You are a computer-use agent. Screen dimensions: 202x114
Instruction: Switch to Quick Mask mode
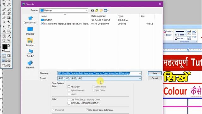(x=9, y=56)
